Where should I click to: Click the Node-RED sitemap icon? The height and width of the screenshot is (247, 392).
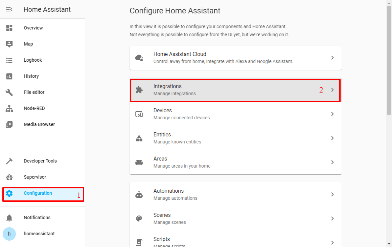tap(9, 109)
